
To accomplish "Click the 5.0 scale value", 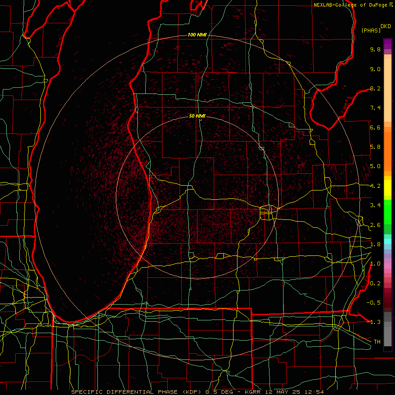I will 375,166.
